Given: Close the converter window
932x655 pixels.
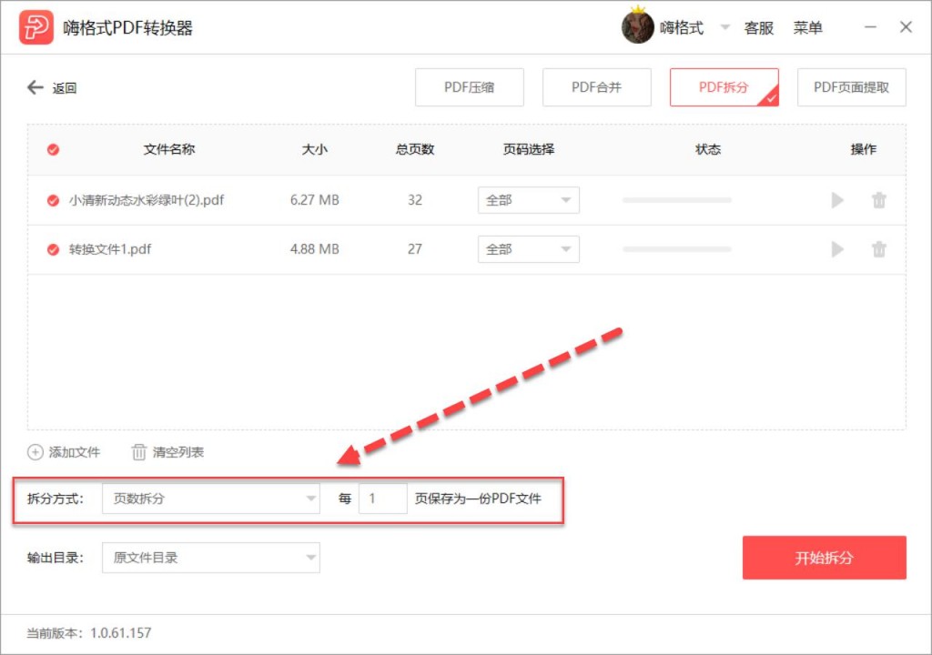Looking at the screenshot, I should 906,27.
